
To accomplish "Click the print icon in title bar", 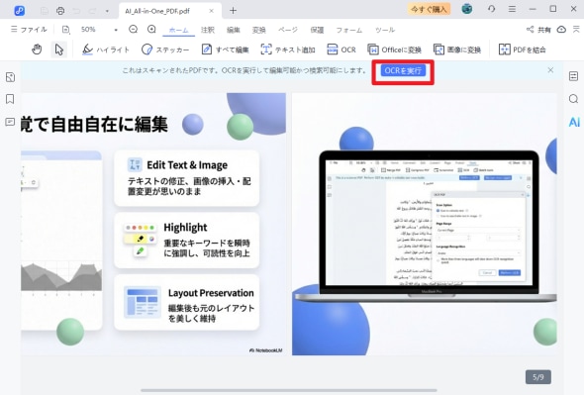I will click(60, 11).
